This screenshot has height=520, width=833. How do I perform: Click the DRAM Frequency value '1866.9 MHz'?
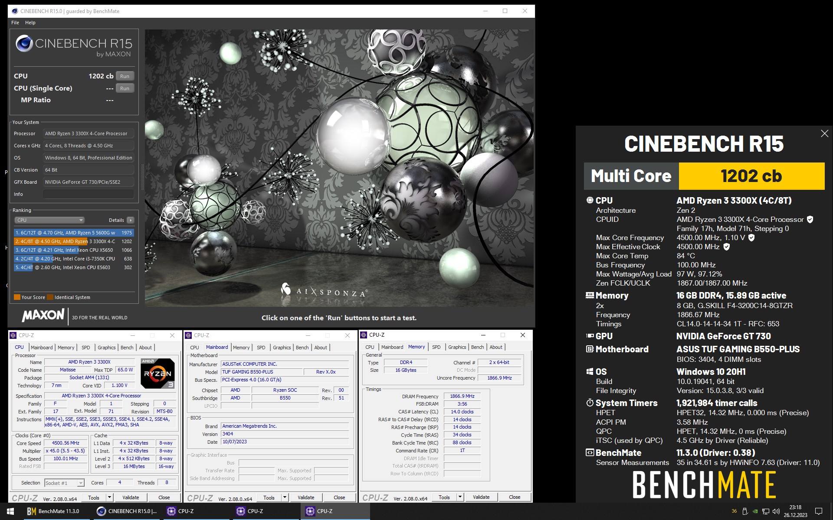click(462, 396)
